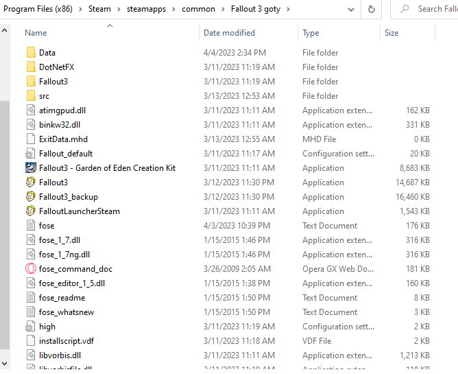
Task: Click date 3/26/2009 2:05 AM
Action: [x=237, y=269]
